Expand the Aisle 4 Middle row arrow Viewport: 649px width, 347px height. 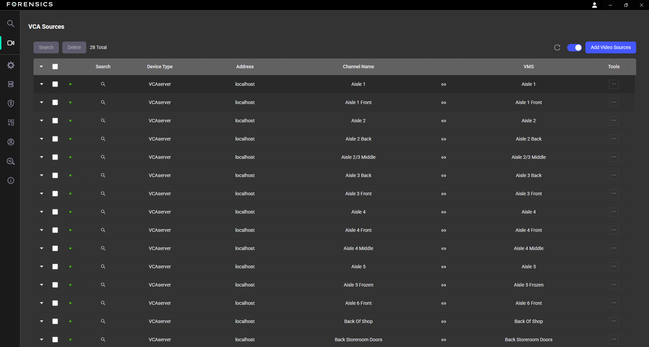[42, 248]
